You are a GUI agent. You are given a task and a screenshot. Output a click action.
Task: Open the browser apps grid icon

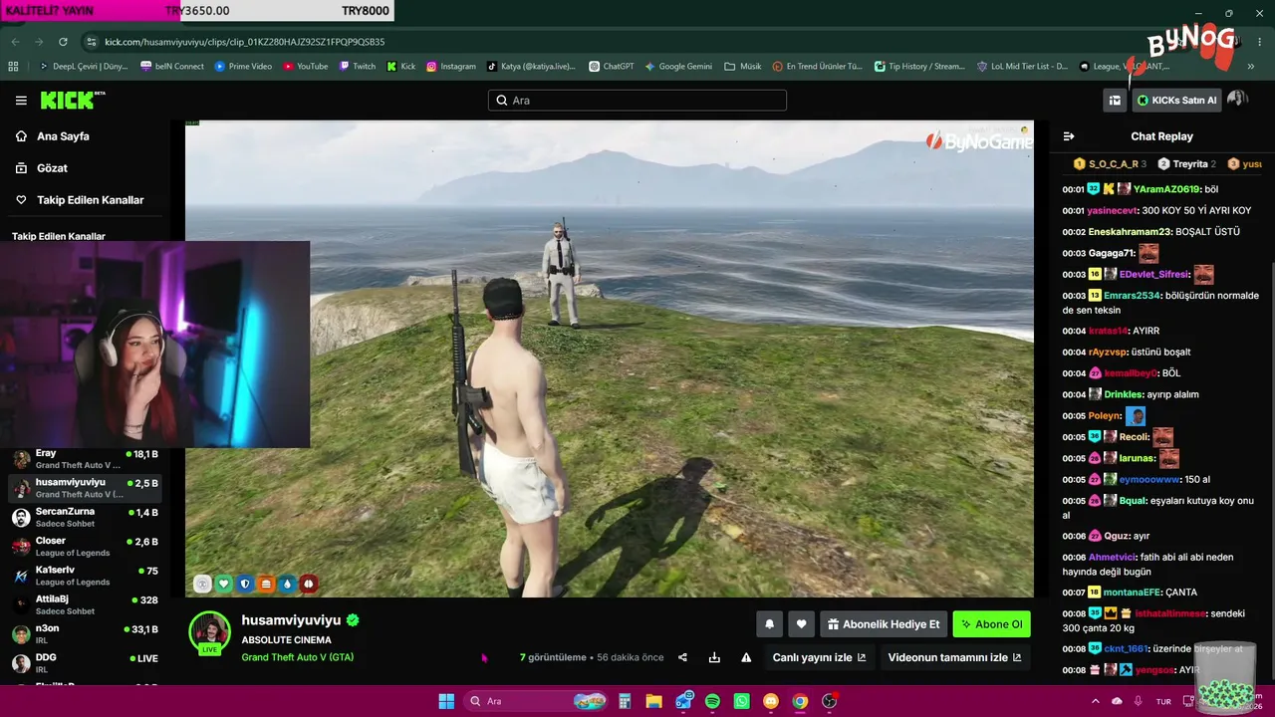tap(13, 67)
